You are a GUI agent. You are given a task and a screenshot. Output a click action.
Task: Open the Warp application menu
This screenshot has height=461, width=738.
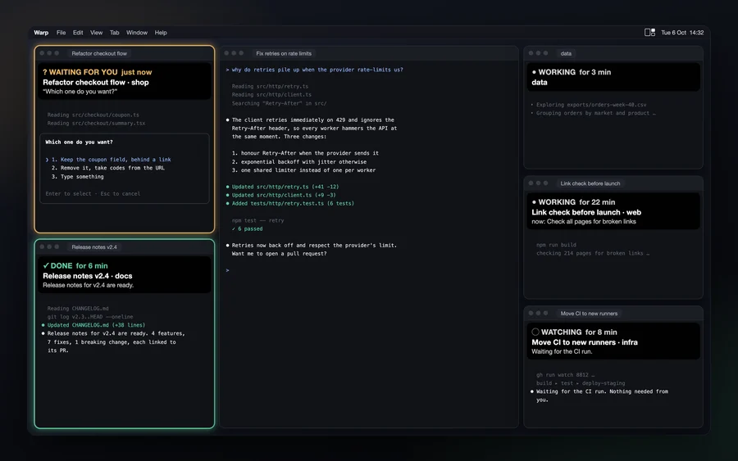point(41,33)
